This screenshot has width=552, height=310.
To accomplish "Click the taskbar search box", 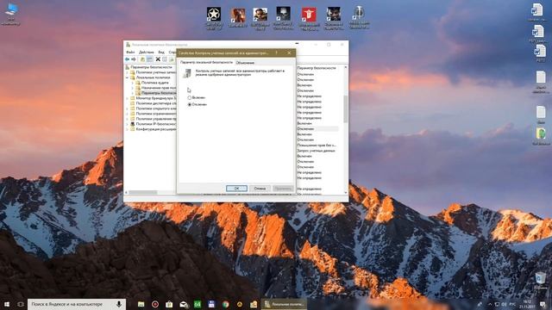I will 77,304.
